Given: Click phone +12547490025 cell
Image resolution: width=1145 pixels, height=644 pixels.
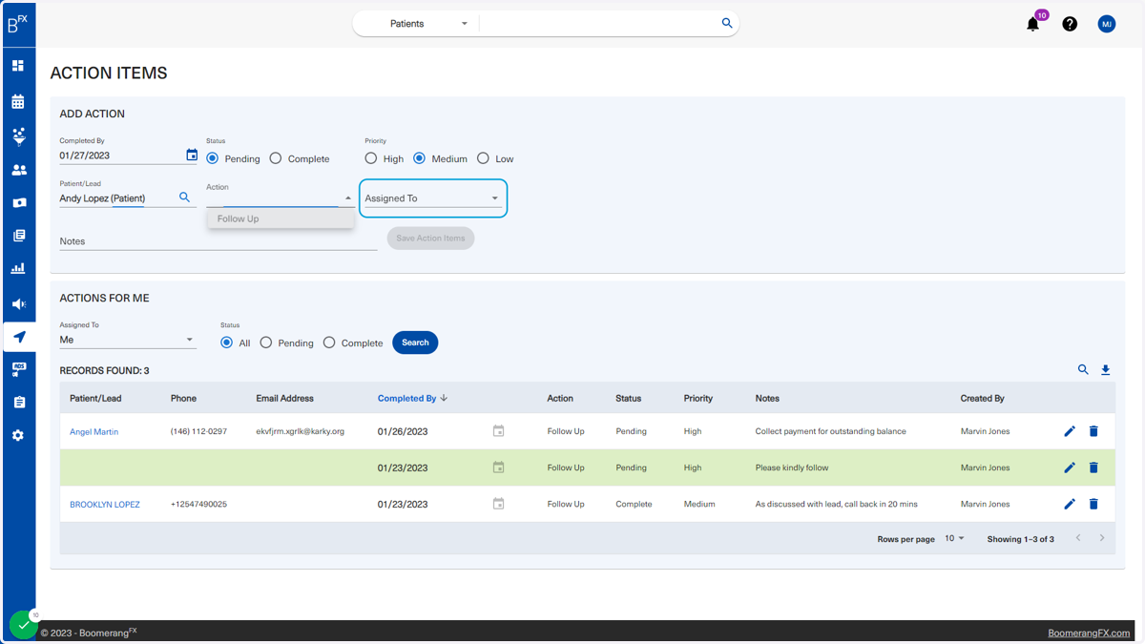Looking at the screenshot, I should click(198, 504).
